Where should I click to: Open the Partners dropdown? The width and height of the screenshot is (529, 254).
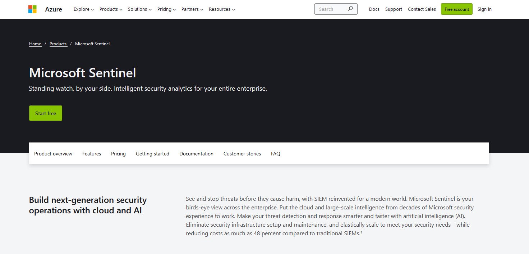pos(192,9)
